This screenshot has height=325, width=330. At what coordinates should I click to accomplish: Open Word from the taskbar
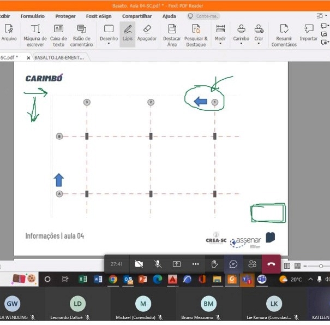point(98,279)
